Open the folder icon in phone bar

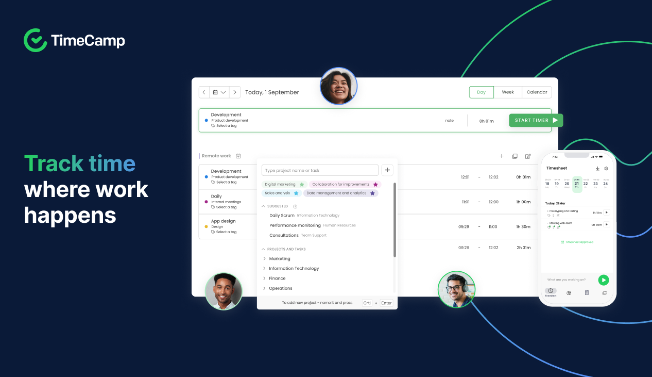(x=605, y=293)
